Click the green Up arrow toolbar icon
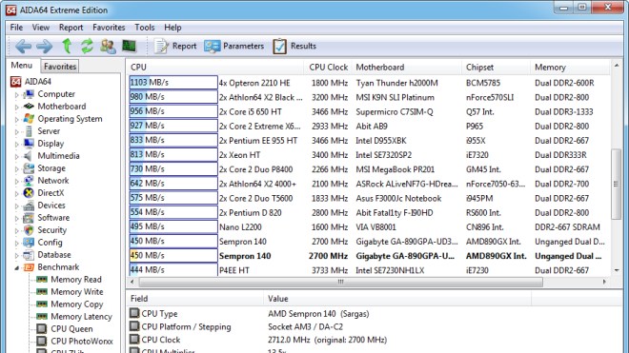This screenshot has width=629, height=353. pyautogui.click(x=67, y=46)
